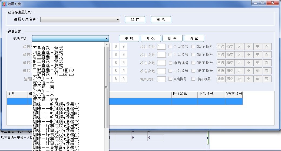Screen dimensions: 281x151
Task: Open the 遗漏方案名称 dropdown
Action: click(x=118, y=20)
